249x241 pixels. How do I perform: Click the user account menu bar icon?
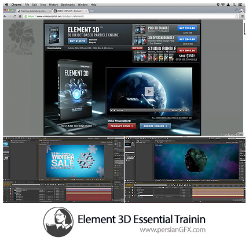click(x=228, y=5)
